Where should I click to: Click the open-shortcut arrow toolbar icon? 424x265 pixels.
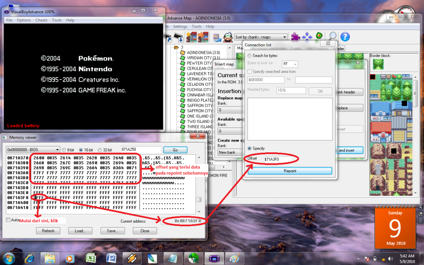(169, 38)
